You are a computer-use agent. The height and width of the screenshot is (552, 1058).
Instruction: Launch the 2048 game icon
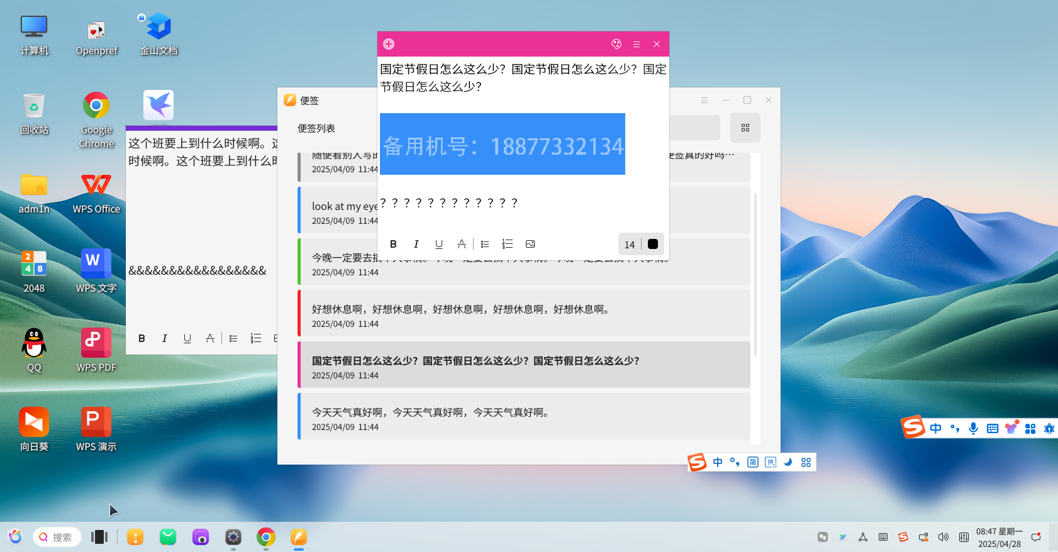pos(34,273)
